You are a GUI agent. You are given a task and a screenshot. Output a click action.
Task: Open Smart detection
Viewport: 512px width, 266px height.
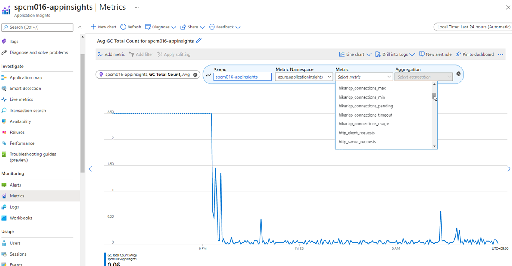tap(21, 89)
